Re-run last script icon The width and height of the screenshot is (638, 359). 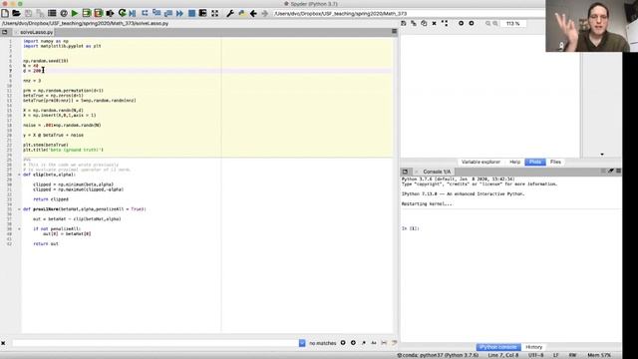(122, 13)
